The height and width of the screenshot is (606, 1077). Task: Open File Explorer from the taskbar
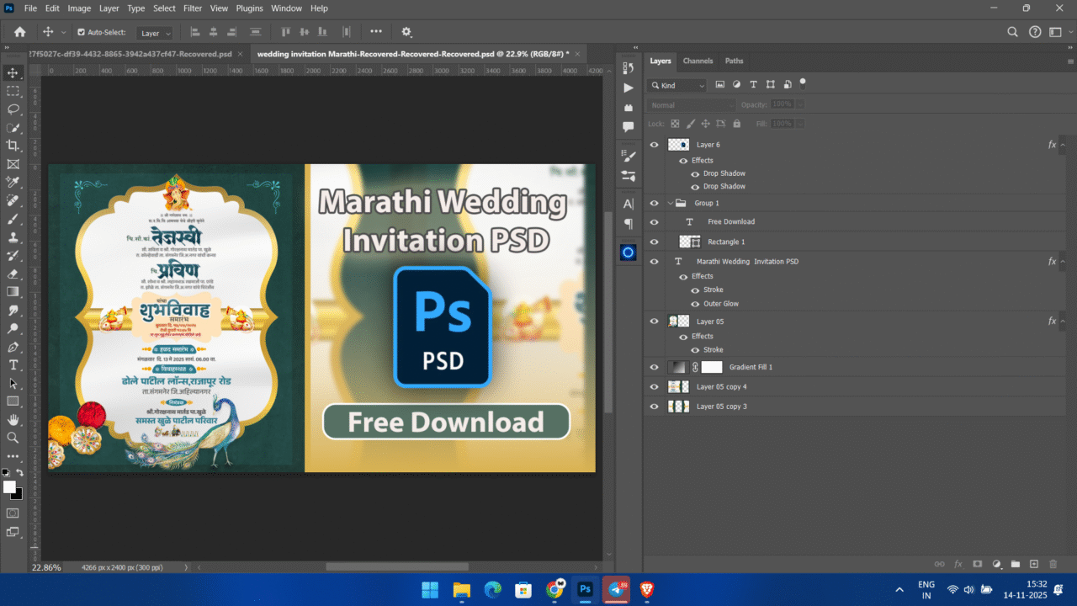click(461, 589)
